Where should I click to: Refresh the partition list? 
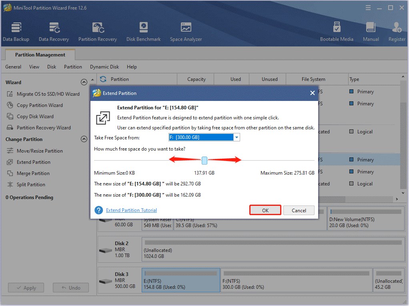point(103,79)
